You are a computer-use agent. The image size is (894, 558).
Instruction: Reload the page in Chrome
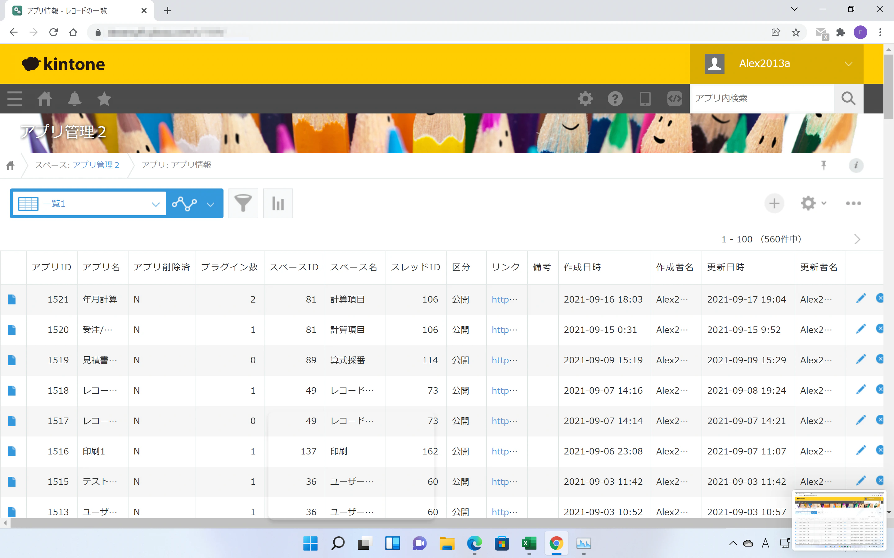(x=54, y=33)
